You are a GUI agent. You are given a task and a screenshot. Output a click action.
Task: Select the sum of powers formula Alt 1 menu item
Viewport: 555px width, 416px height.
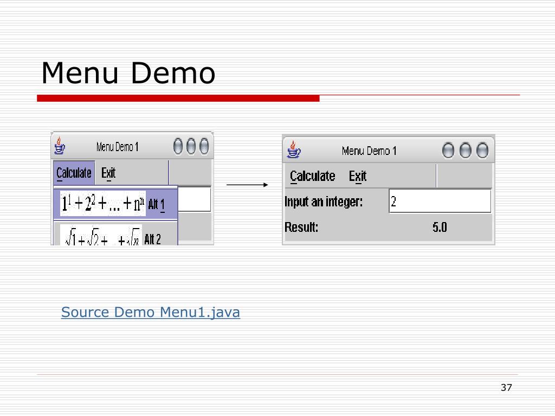(x=115, y=204)
